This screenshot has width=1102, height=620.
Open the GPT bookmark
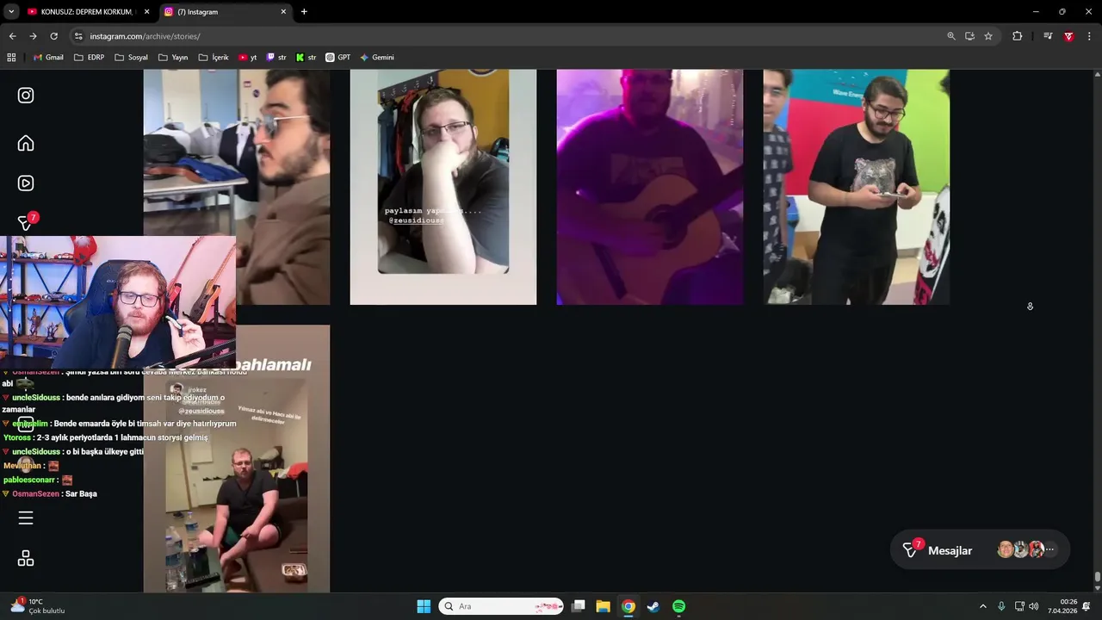(337, 58)
